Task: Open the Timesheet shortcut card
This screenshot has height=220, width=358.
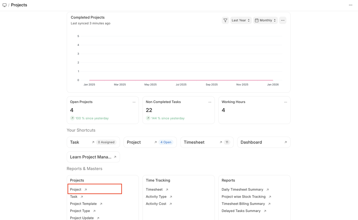Action: [x=194, y=142]
